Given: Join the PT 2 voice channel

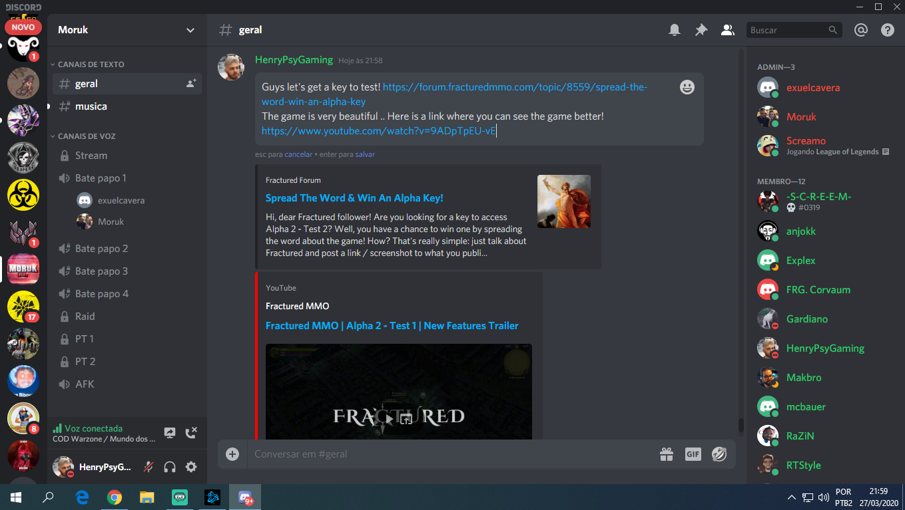Looking at the screenshot, I should point(127,362).
